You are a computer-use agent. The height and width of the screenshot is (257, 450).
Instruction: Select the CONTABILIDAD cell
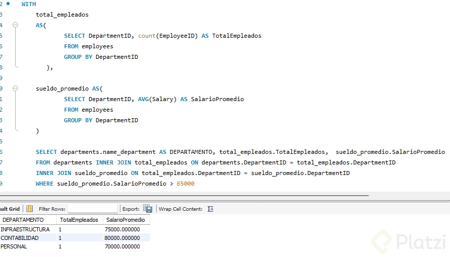point(28,238)
